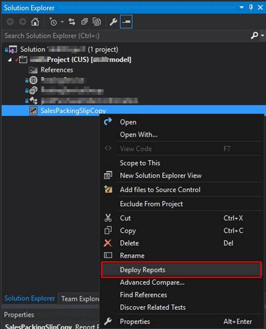Select Exclude From Project menu entry
This screenshot has width=266, height=329.
pos(151,204)
